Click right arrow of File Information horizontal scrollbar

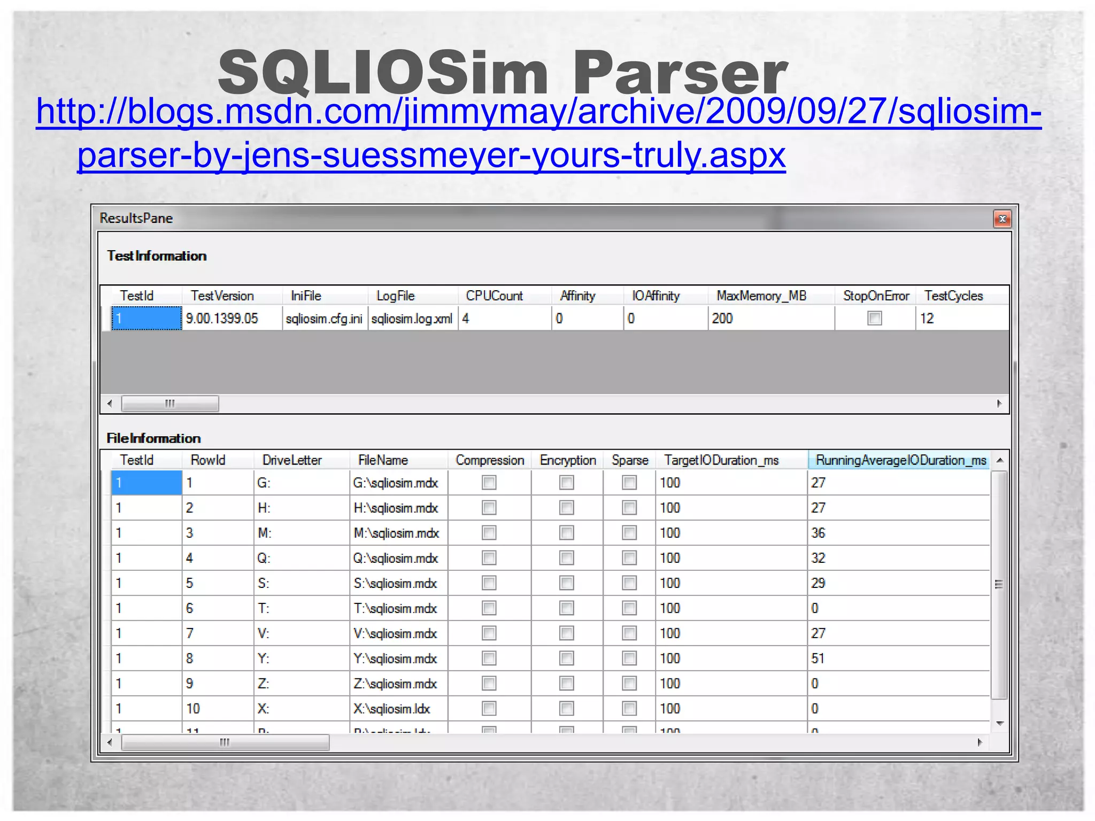pos(980,742)
